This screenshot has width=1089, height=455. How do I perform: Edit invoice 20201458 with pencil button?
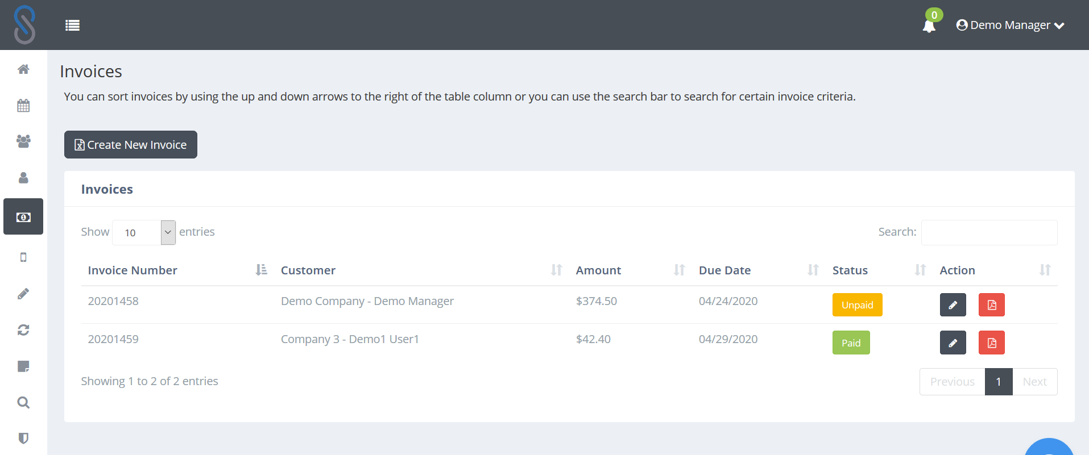click(x=953, y=305)
